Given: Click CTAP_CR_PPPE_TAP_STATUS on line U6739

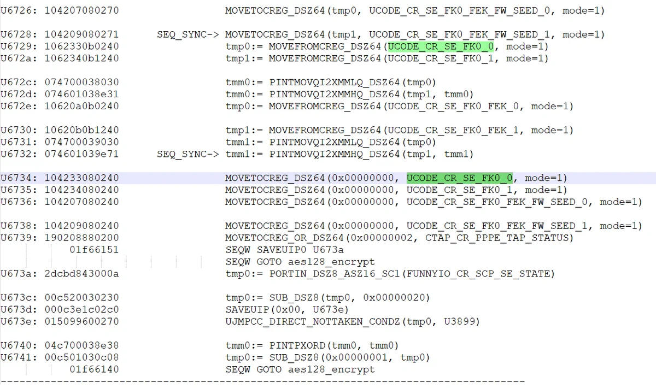Looking at the screenshot, I should (x=497, y=238).
